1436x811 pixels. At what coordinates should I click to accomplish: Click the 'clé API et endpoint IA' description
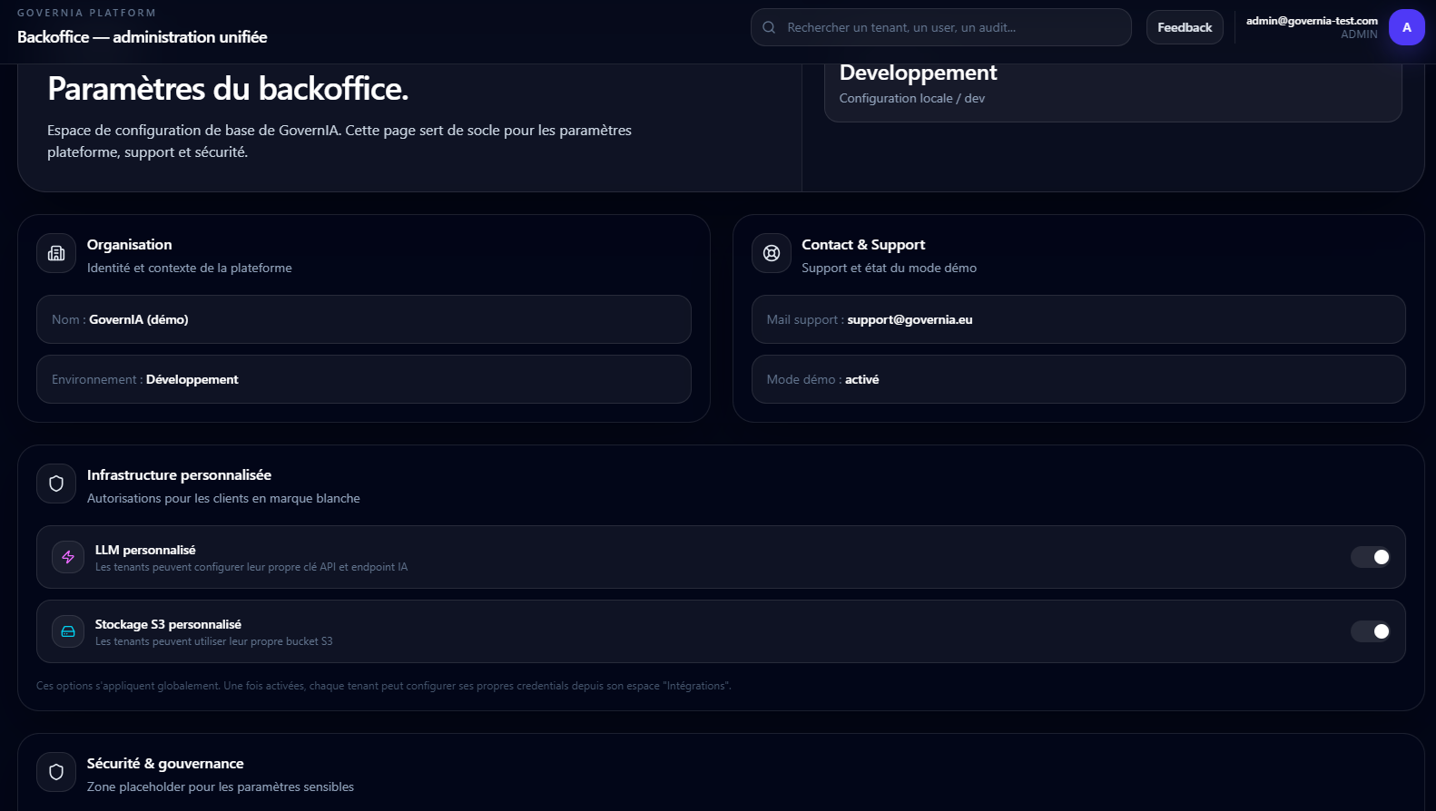pos(251,567)
